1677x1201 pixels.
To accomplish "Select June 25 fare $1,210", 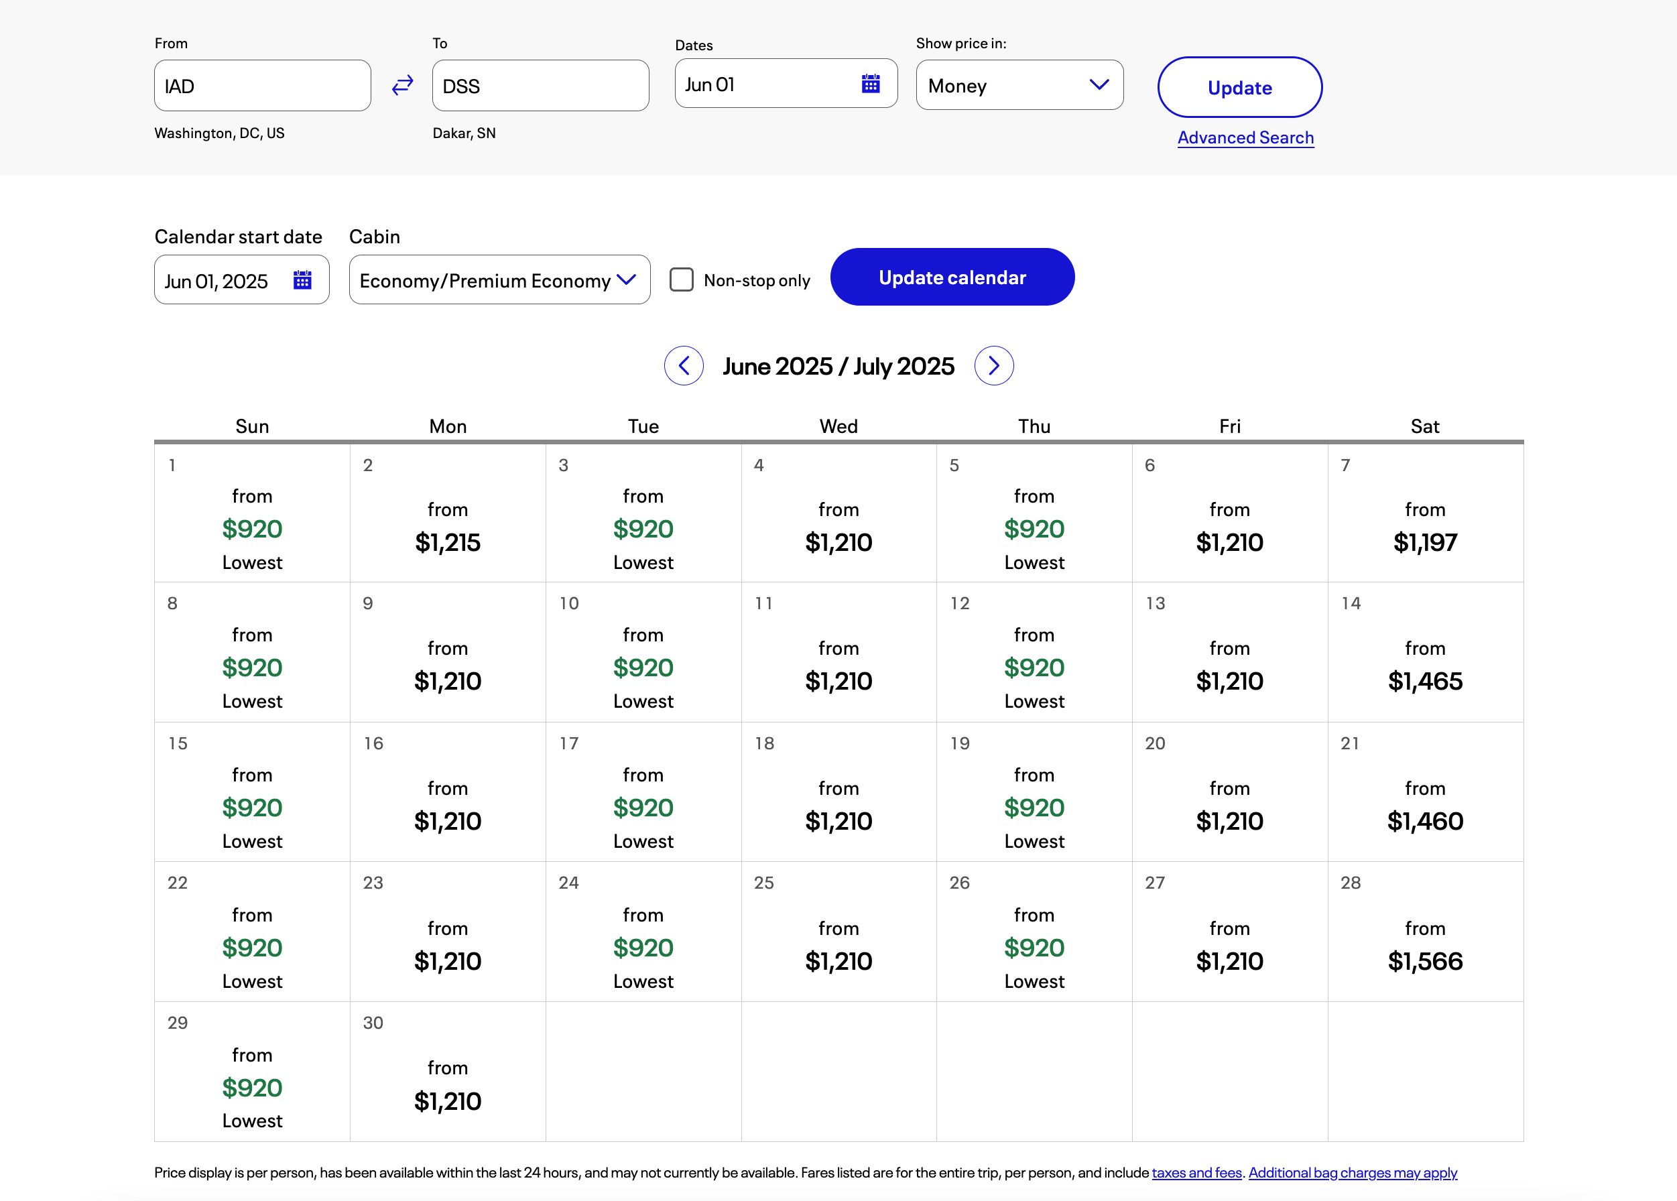I will (x=839, y=932).
